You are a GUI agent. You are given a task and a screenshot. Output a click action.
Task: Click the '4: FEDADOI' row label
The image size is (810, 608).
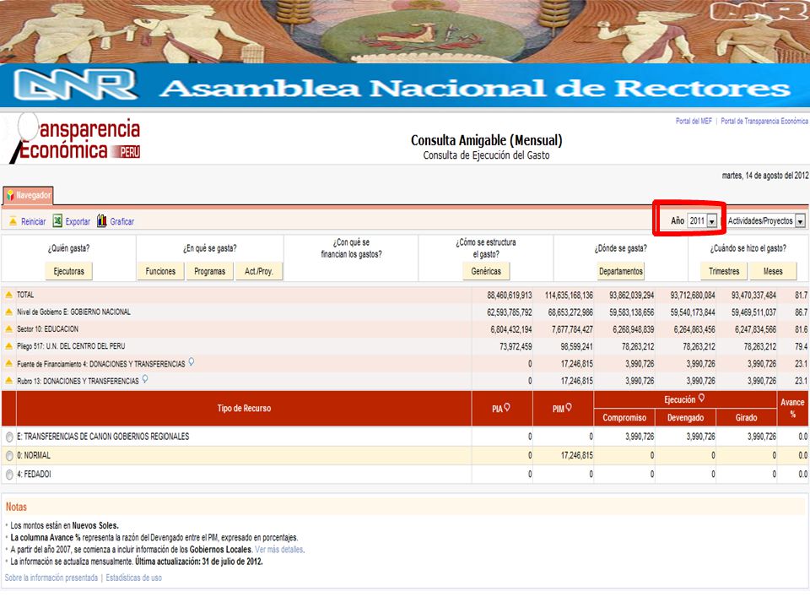pos(34,474)
